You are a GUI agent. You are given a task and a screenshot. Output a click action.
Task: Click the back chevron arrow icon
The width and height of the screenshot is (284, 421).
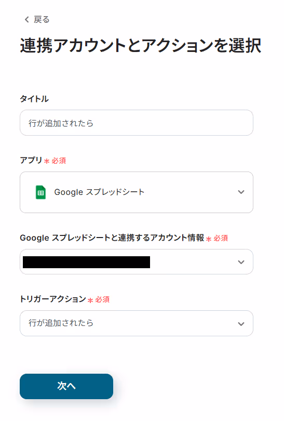coord(26,20)
